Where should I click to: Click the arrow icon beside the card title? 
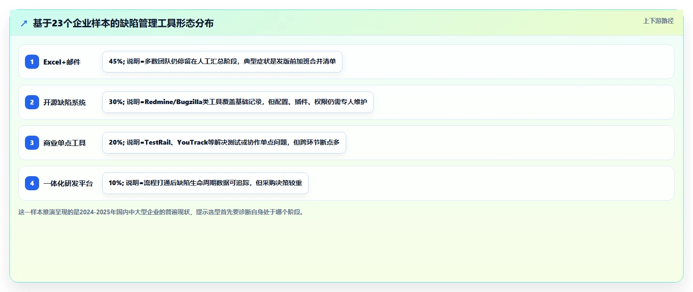click(x=24, y=23)
